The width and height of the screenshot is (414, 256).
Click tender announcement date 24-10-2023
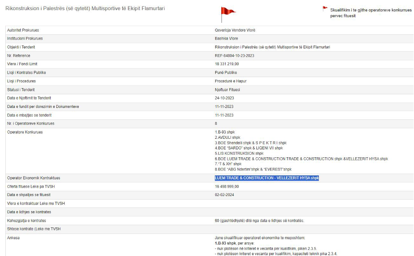(x=224, y=98)
